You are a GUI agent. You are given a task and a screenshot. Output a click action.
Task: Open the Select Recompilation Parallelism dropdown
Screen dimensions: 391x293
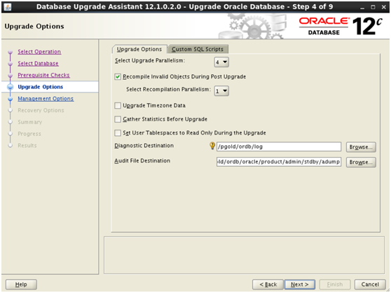(221, 91)
